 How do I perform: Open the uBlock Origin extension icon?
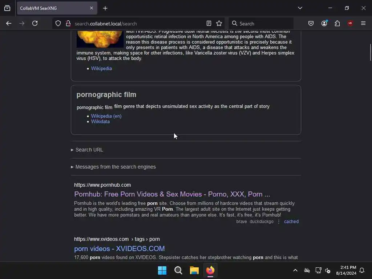pyautogui.click(x=350, y=23)
